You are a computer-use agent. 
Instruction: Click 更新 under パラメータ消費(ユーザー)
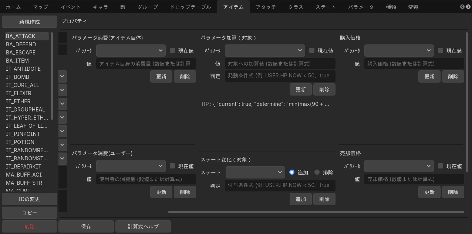pos(161,192)
